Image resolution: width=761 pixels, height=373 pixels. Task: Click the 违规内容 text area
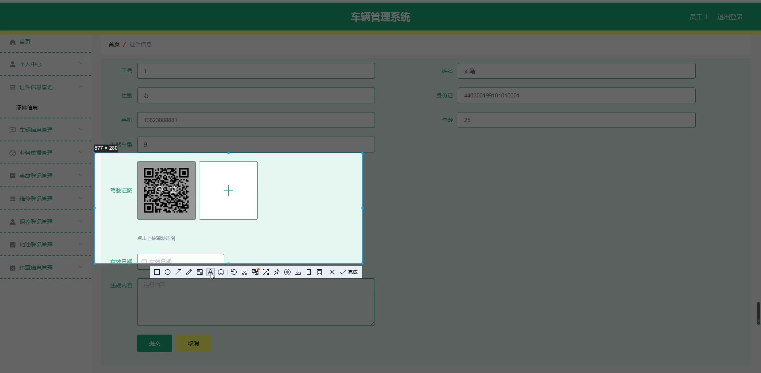(256, 302)
